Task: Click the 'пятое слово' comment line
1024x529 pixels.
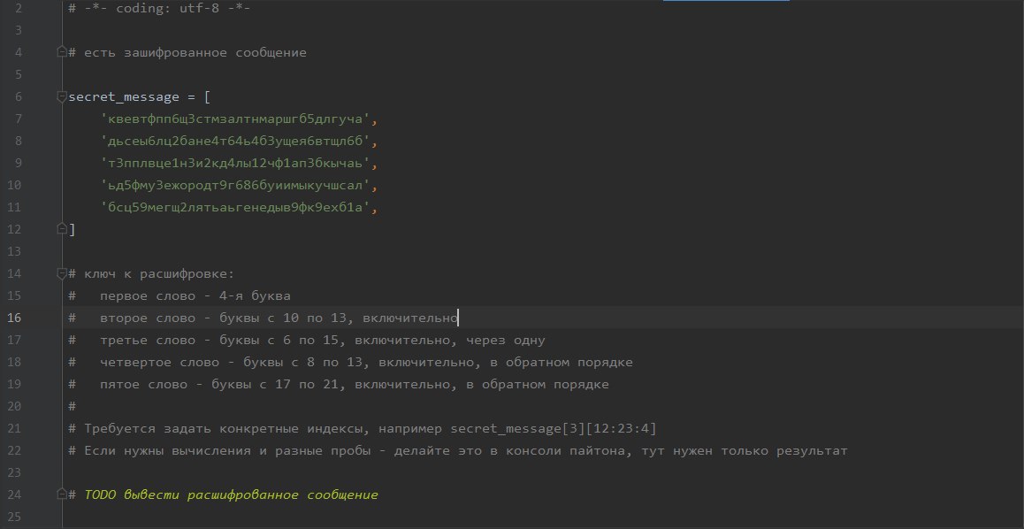Action: pyautogui.click(x=354, y=384)
